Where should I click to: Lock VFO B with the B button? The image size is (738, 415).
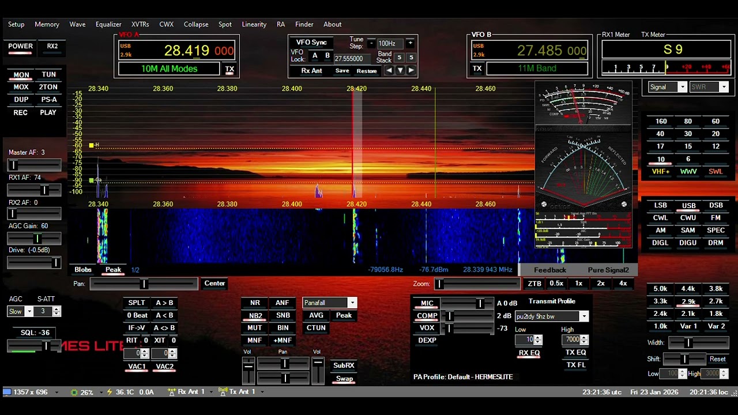click(327, 56)
